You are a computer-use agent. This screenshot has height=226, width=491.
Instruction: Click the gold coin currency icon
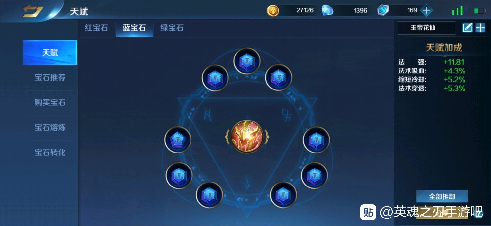tap(273, 10)
